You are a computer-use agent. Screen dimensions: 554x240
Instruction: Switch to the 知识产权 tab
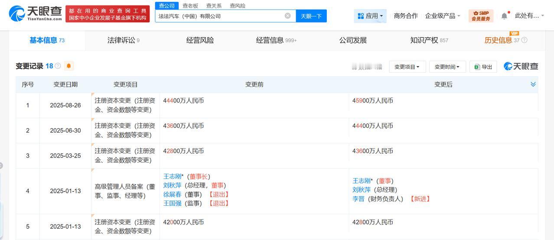(429, 40)
